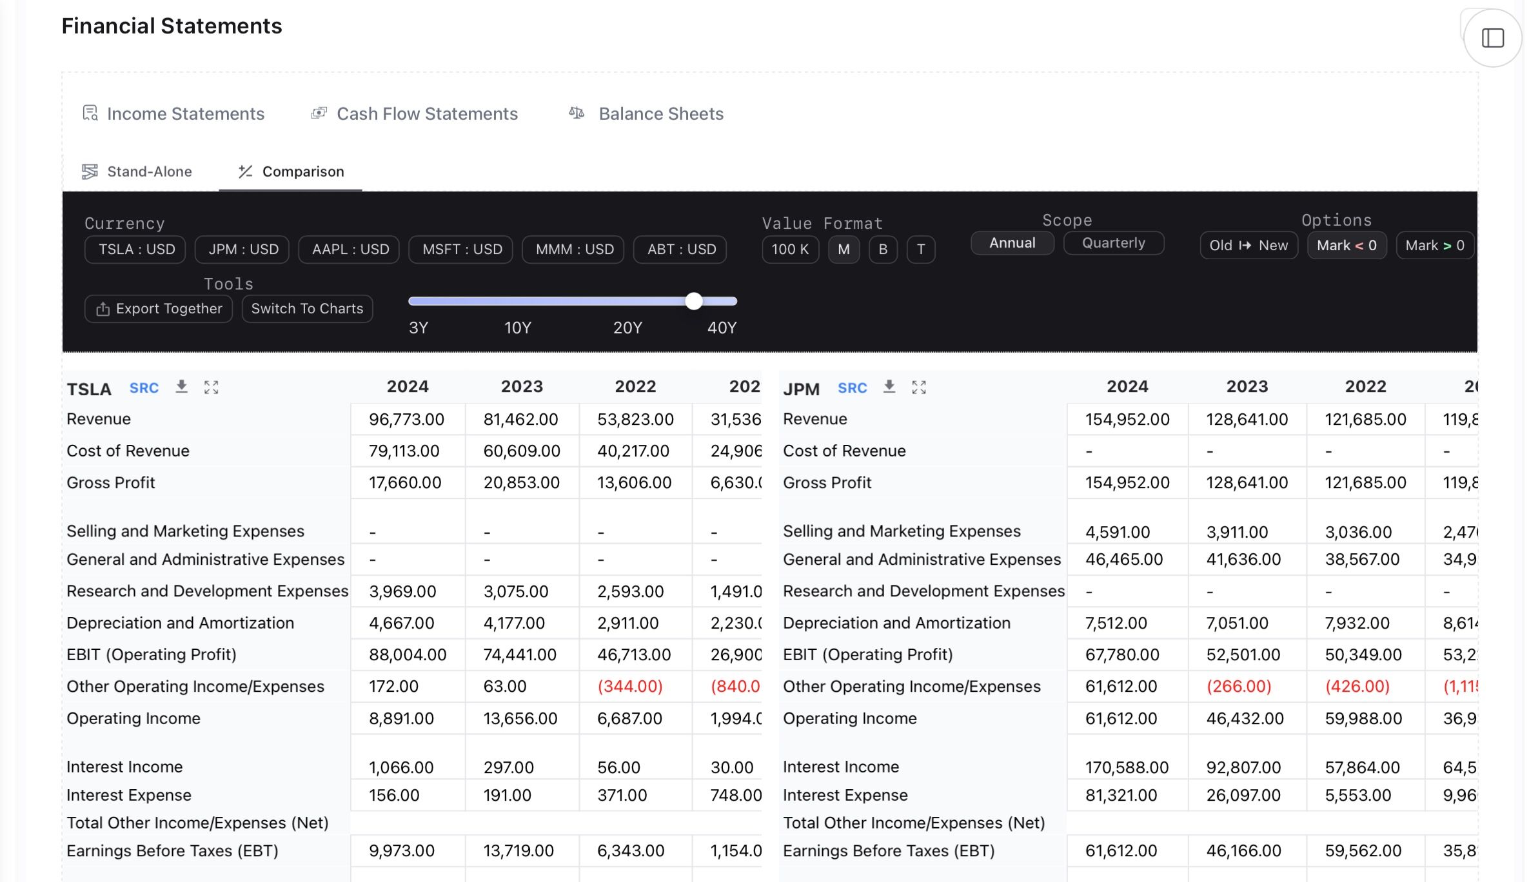Expand JPM table to fullscreen
Image resolution: width=1540 pixels, height=882 pixels.
tap(919, 387)
